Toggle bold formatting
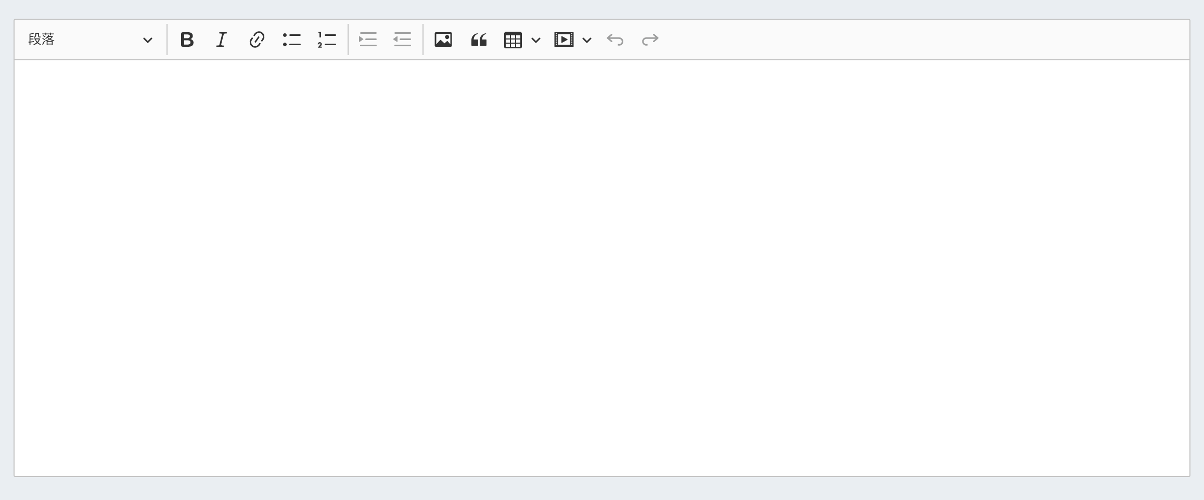Viewport: 1204px width, 500px height. tap(187, 40)
